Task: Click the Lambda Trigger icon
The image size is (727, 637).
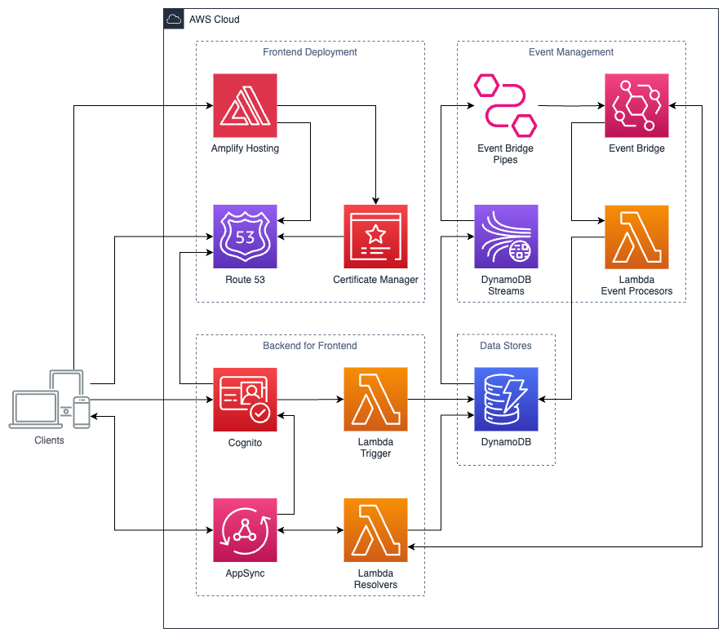Action: [x=375, y=399]
